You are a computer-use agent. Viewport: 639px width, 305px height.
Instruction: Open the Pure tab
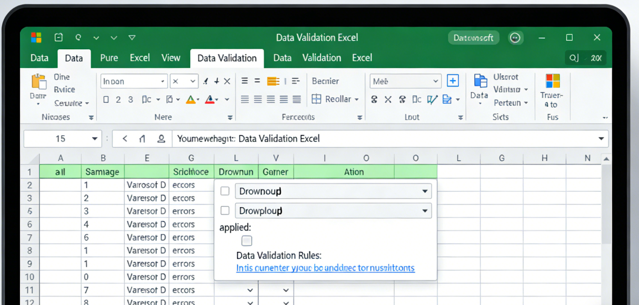(109, 58)
